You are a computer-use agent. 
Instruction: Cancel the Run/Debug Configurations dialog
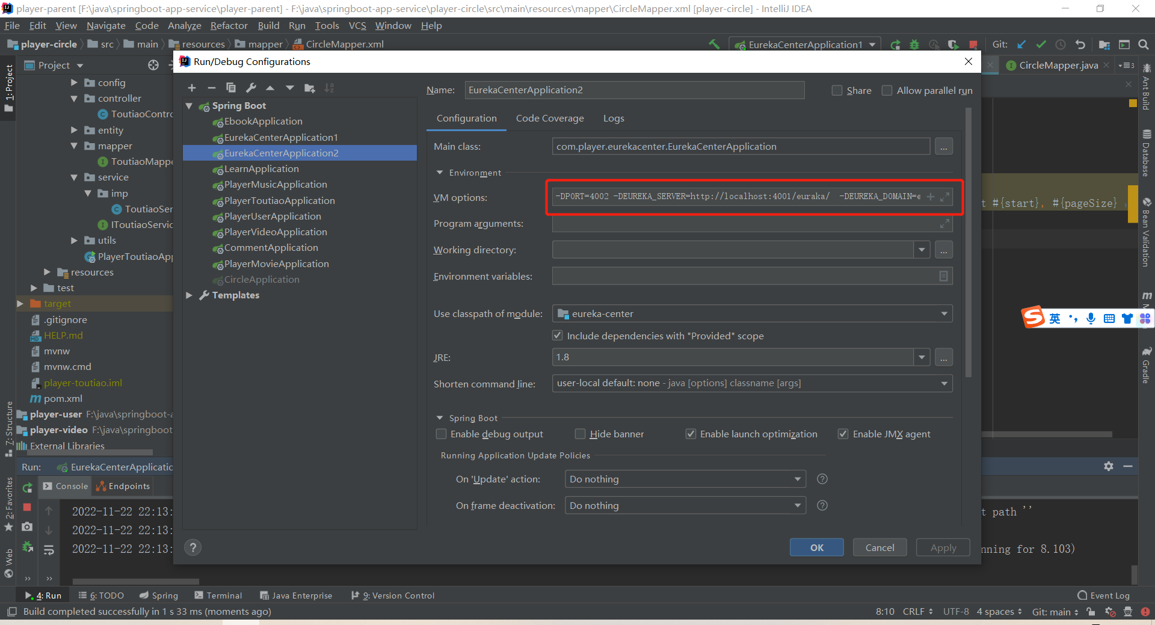point(879,547)
